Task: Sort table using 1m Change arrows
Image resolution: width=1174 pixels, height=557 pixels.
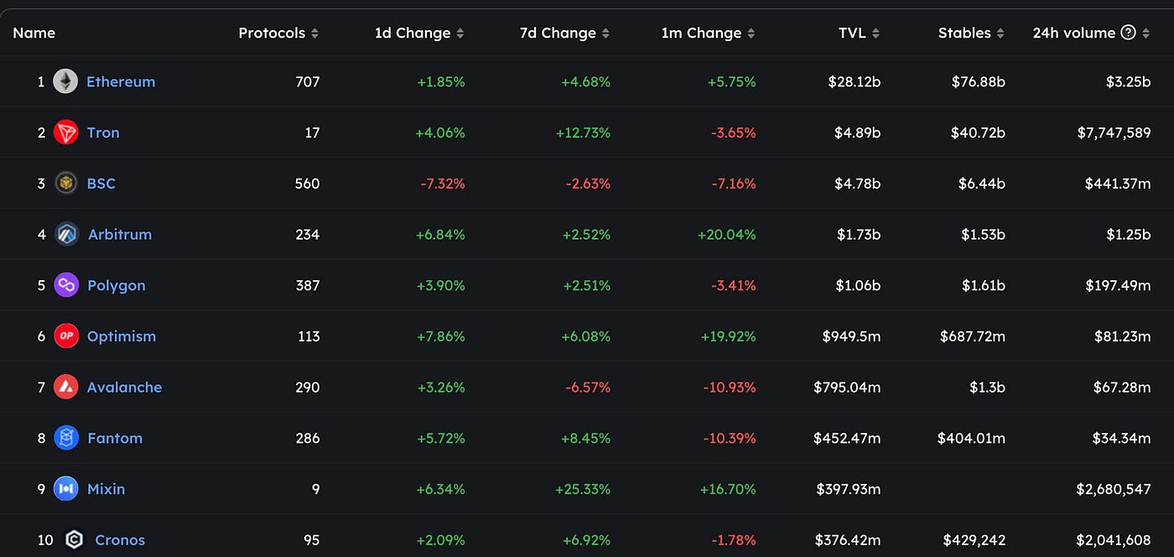Action: 751,34
